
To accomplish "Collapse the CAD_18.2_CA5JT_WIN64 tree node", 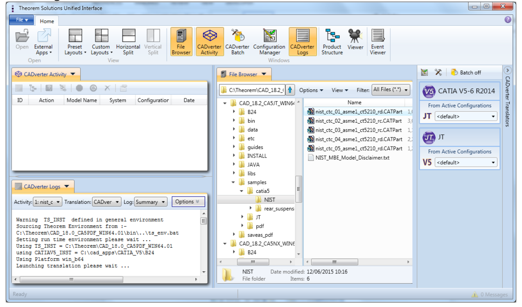I will (225, 103).
